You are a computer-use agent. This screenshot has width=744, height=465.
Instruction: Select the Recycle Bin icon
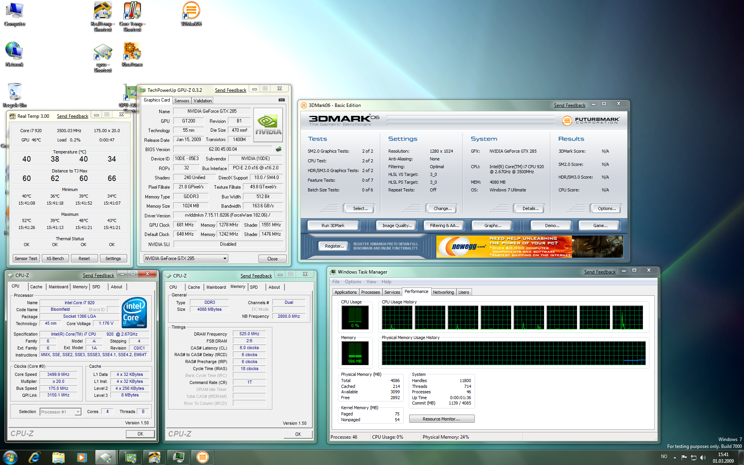click(x=15, y=95)
